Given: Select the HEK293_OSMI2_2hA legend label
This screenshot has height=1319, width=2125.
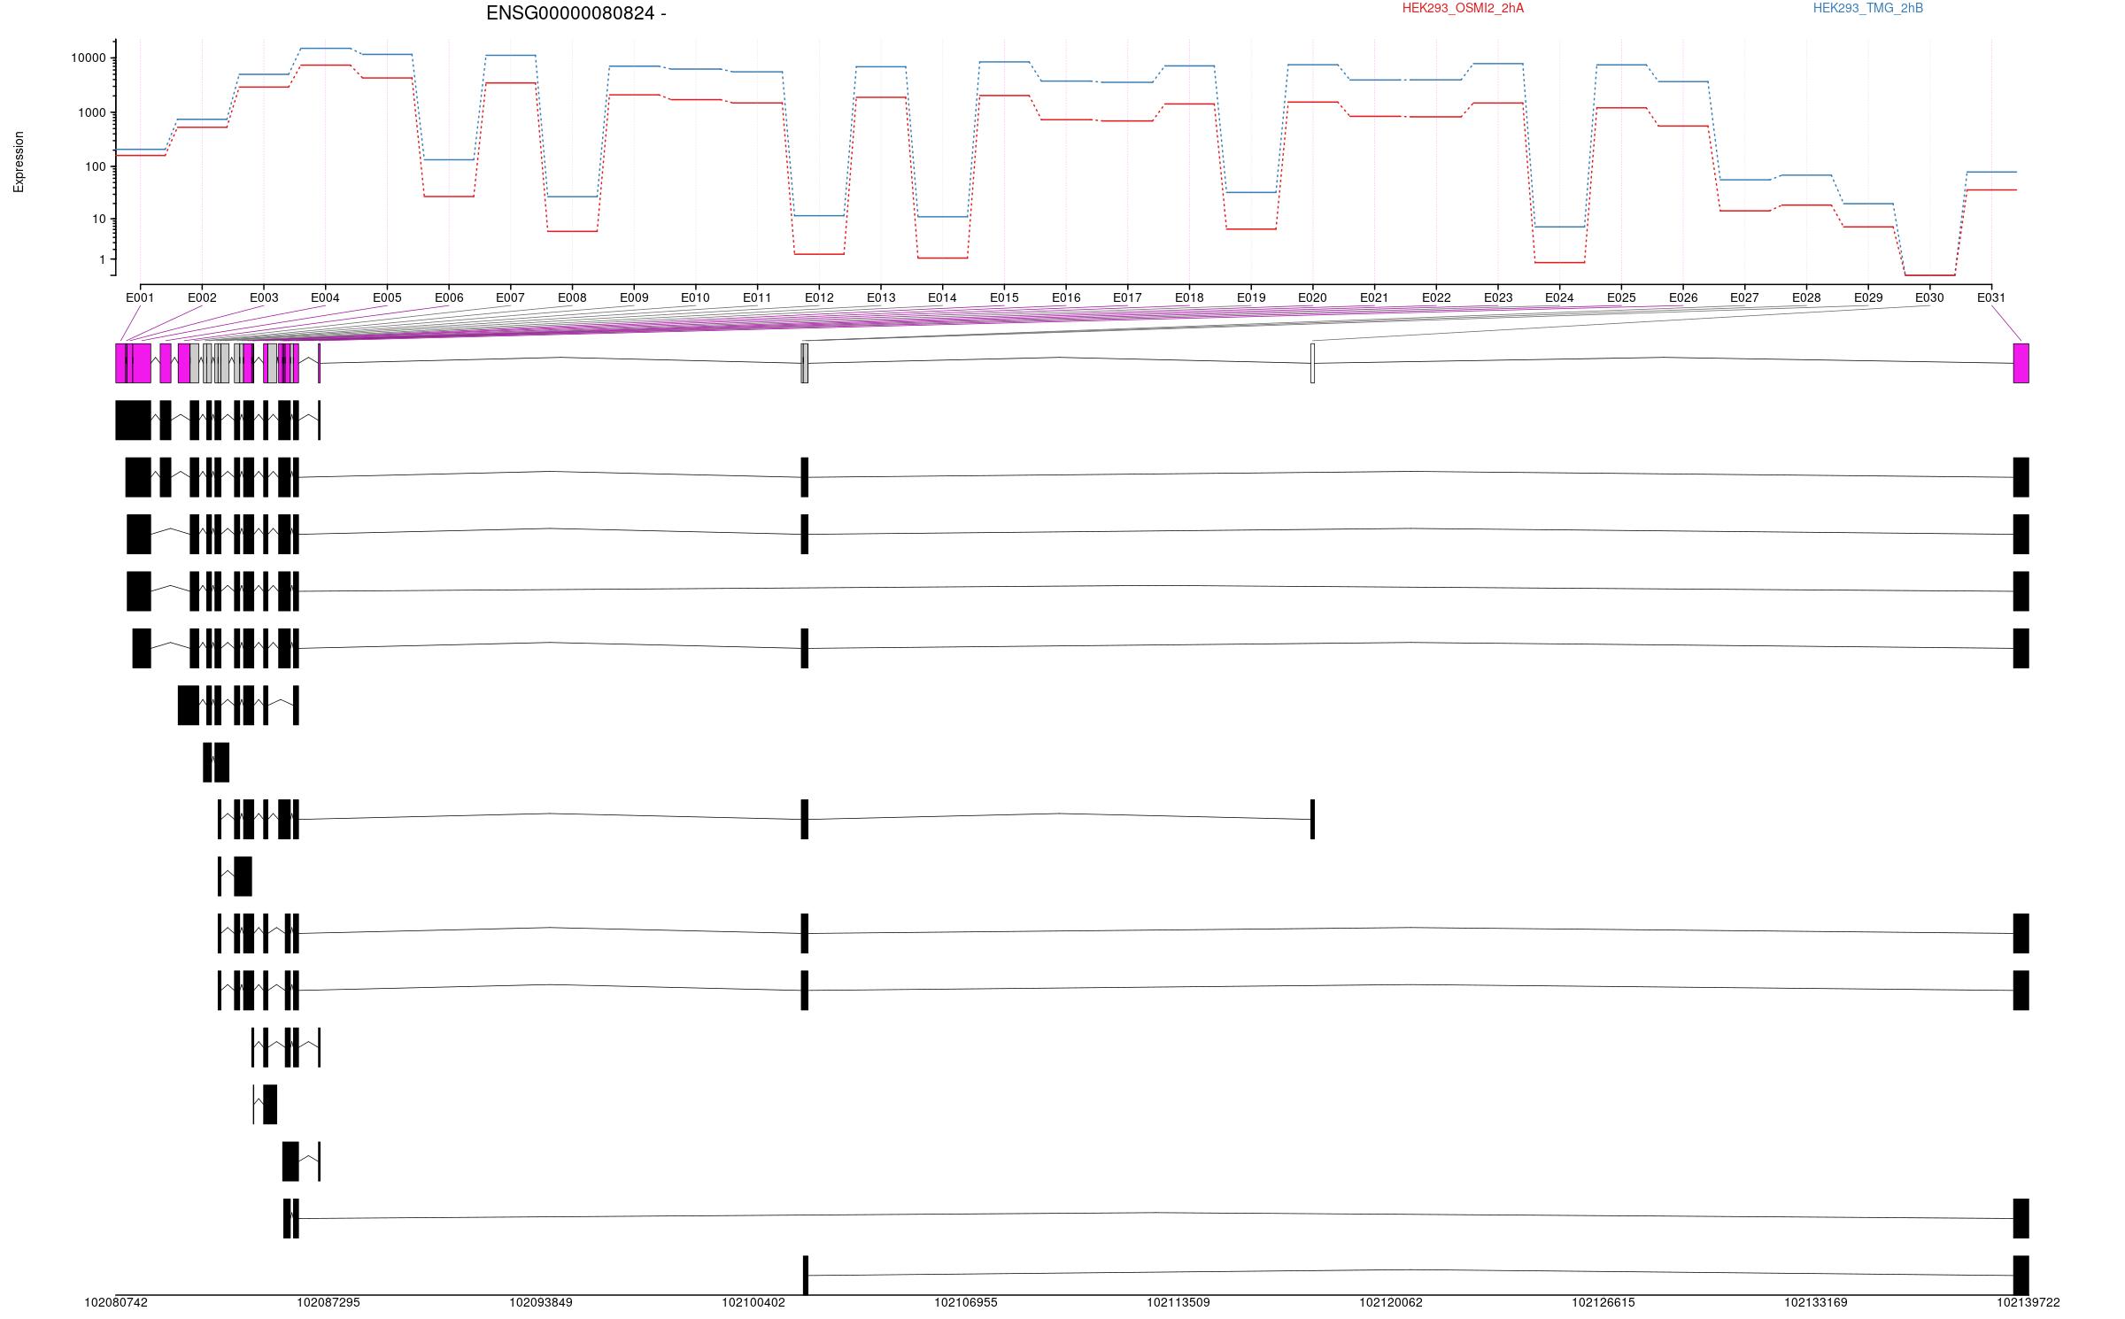Looking at the screenshot, I should [1463, 8].
